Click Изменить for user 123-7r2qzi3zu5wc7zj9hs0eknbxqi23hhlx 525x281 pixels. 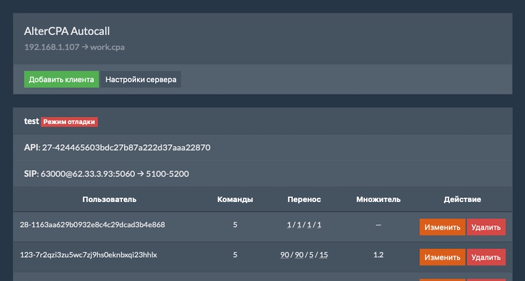(x=442, y=257)
